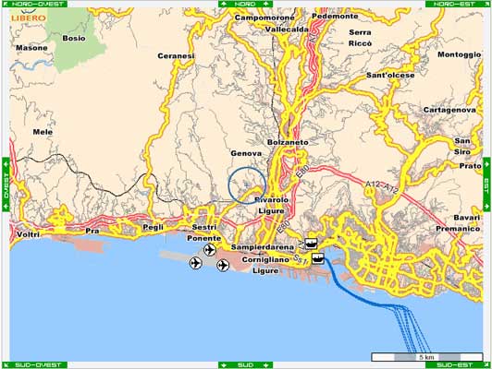Image resolution: width=492 pixels, height=369 pixels.
Task: Pan map west with OVEST button
Action: click(6, 184)
